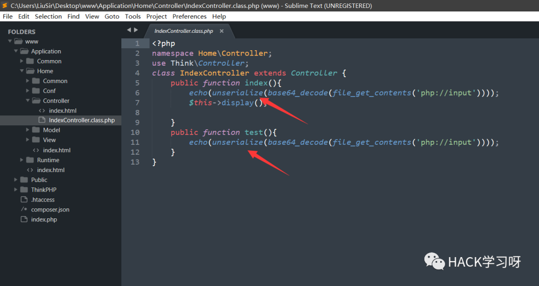Image resolution: width=539 pixels, height=286 pixels.
Task: Open the File menu
Action: [7, 16]
